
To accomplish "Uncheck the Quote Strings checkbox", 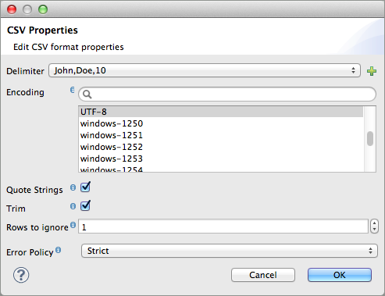I will tap(85, 187).
